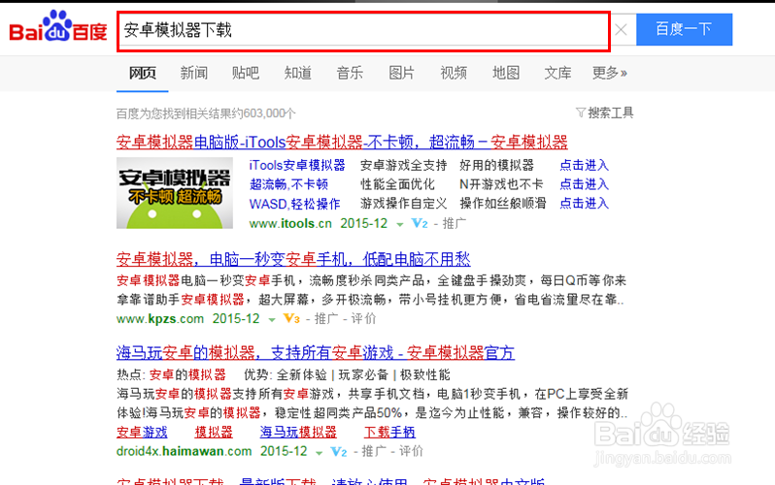The width and height of the screenshot is (775, 485).
Task: Click the www.kpzs.com URL
Action: [160, 319]
